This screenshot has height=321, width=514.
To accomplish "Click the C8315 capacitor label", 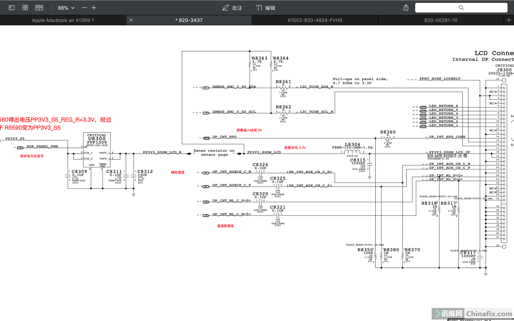I will click(x=358, y=160).
